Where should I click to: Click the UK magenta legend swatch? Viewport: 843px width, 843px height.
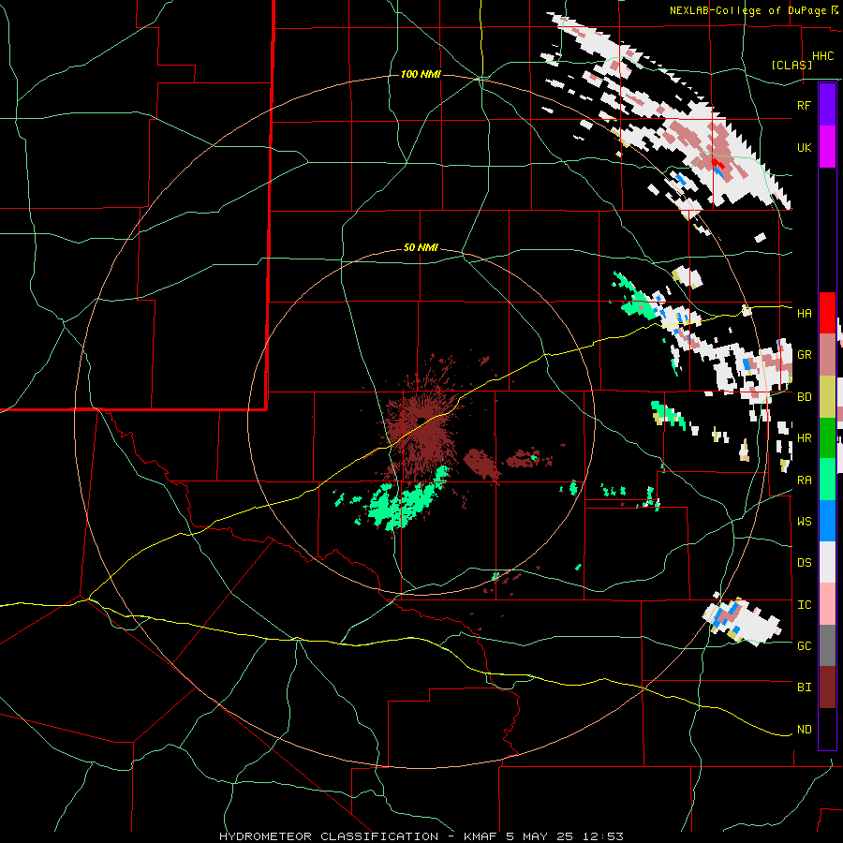827,147
